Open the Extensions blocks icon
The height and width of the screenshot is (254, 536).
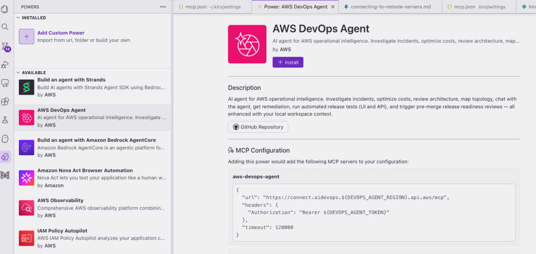5,101
